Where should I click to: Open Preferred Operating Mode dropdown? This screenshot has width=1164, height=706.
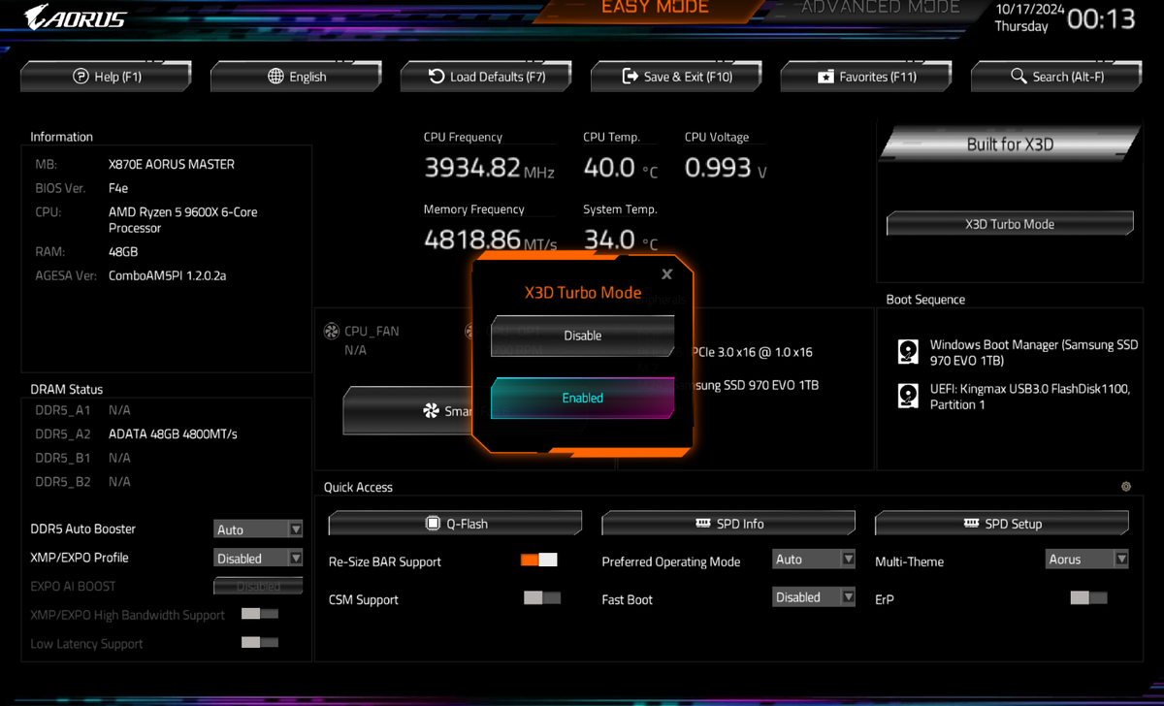coord(814,560)
